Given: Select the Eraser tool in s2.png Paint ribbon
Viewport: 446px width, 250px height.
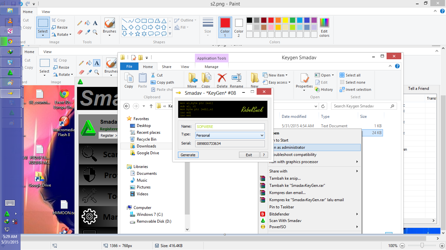Looking at the screenshot, I should tap(80, 32).
